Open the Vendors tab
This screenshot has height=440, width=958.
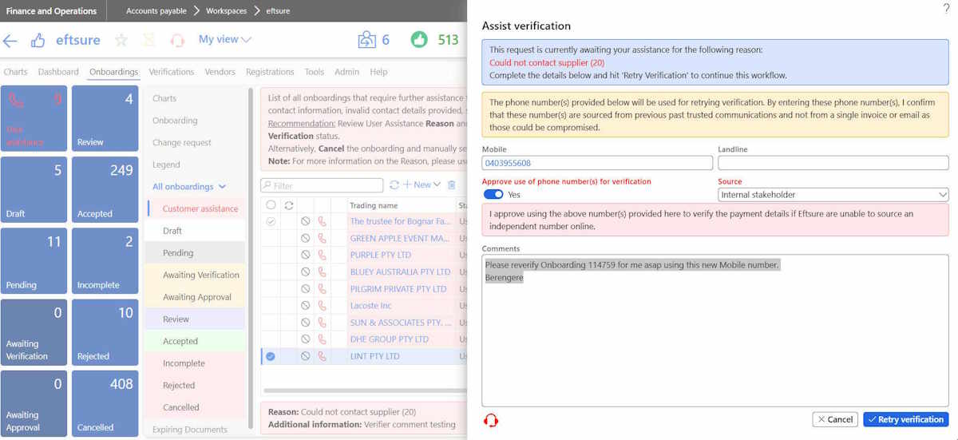pyautogui.click(x=220, y=72)
